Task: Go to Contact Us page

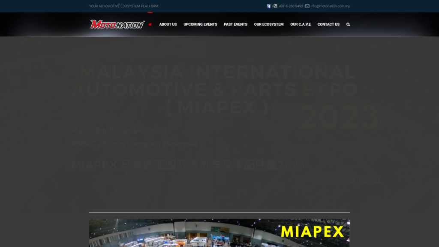Action: 328,24
